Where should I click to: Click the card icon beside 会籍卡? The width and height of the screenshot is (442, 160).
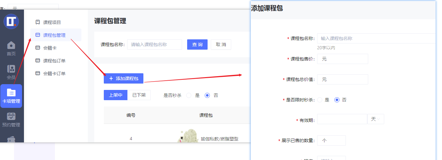(38, 48)
